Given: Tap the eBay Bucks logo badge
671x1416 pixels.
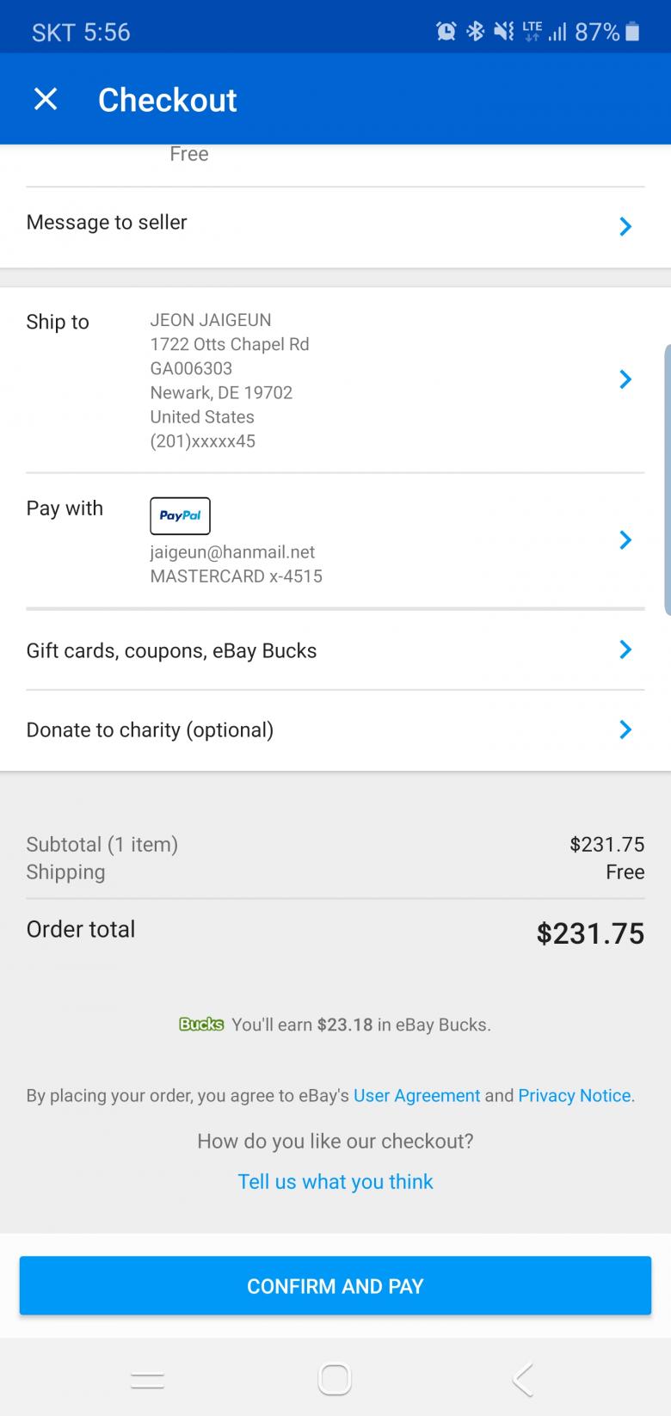Looking at the screenshot, I should (x=201, y=1025).
